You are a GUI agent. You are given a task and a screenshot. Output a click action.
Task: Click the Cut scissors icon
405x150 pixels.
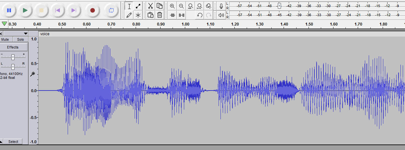[151, 6]
